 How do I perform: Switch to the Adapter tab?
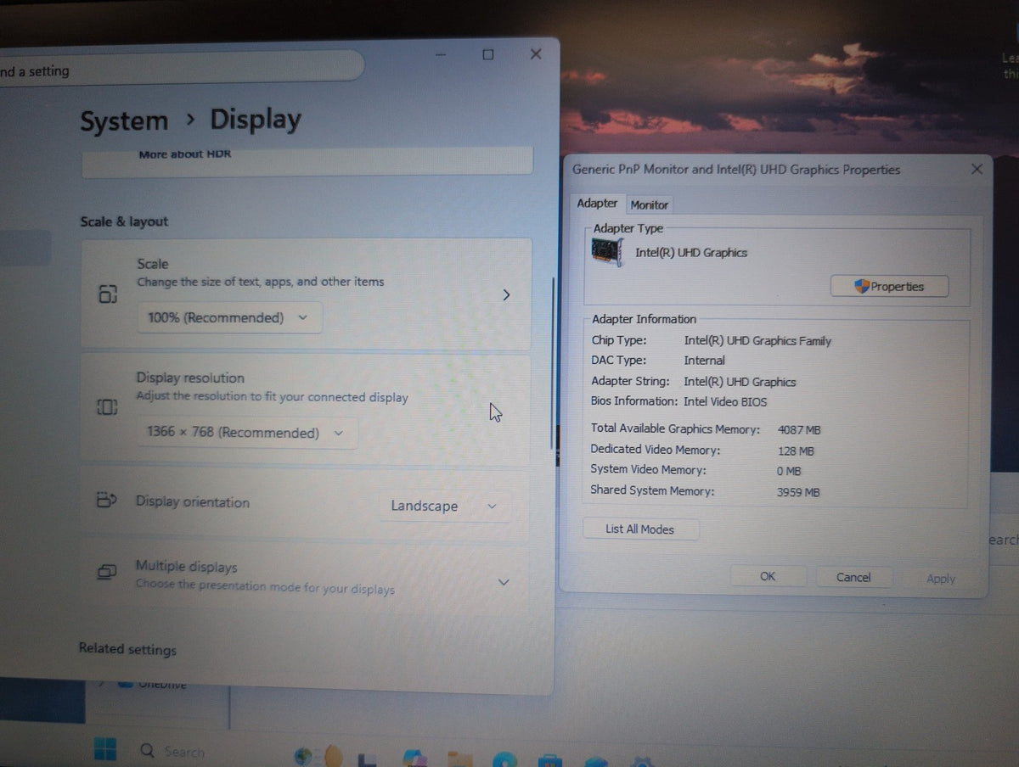tap(598, 204)
